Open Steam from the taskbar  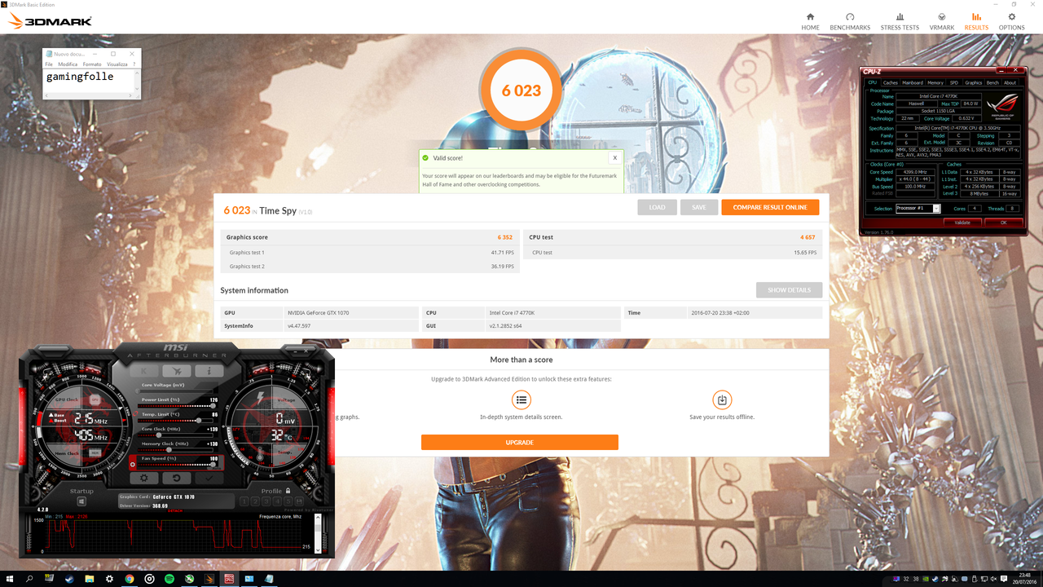[69, 578]
